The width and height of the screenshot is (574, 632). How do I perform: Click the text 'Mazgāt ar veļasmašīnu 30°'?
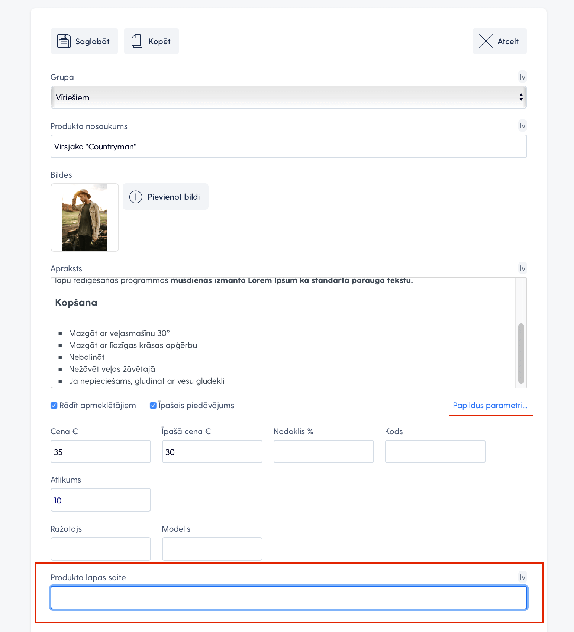tap(119, 333)
